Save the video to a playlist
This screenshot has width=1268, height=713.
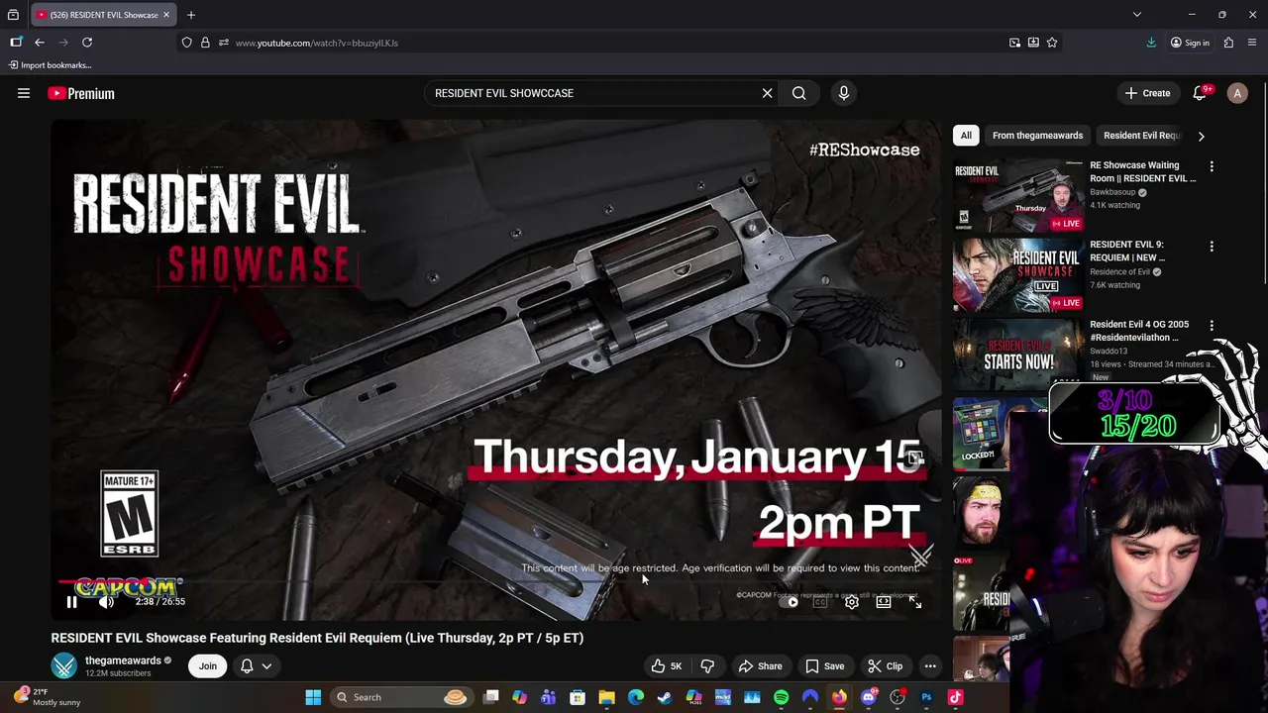coord(824,666)
